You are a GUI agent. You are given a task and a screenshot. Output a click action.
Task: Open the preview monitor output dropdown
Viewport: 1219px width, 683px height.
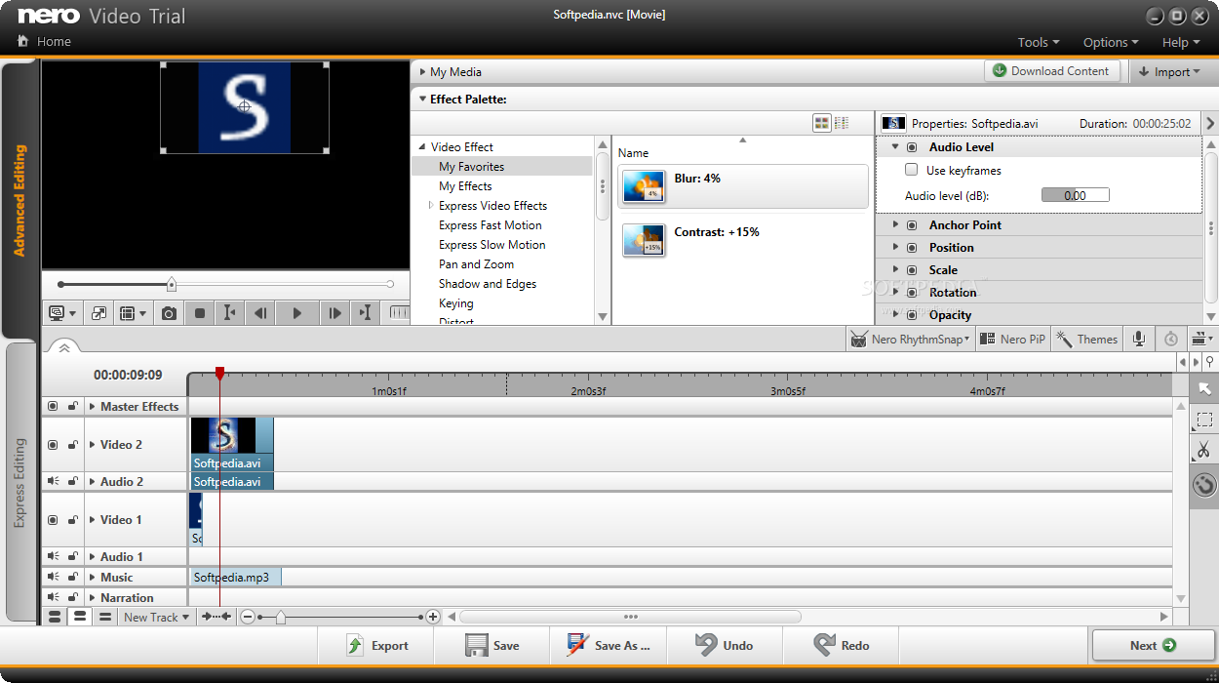pyautogui.click(x=62, y=313)
